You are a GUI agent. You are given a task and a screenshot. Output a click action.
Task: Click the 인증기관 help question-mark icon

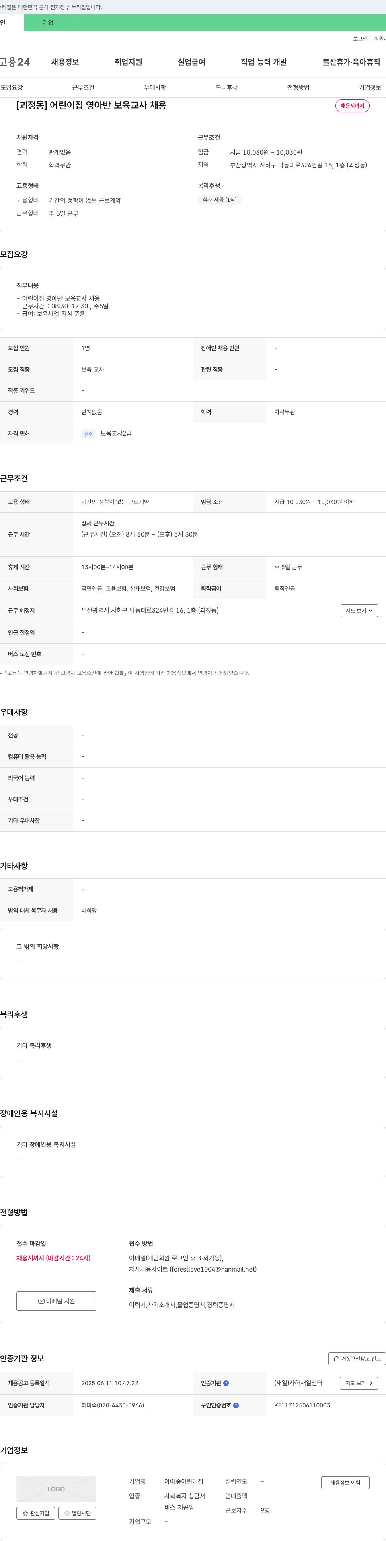(226, 1383)
